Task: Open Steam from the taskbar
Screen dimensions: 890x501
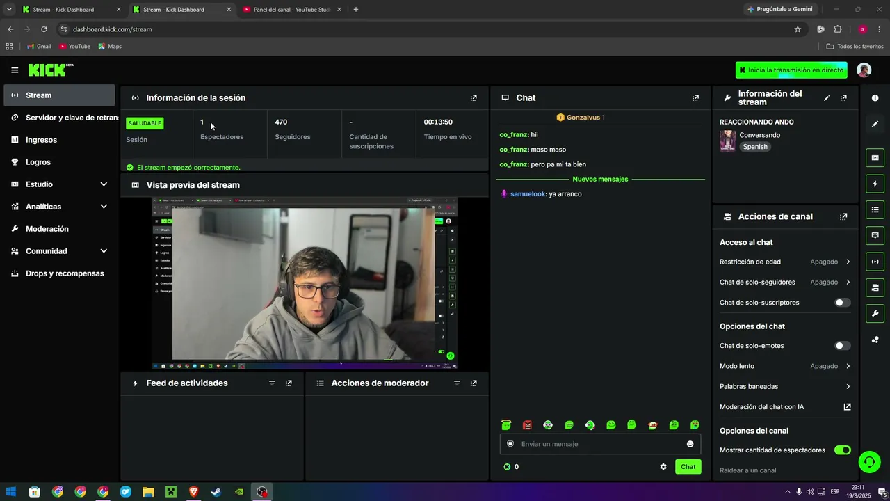Action: tap(216, 492)
